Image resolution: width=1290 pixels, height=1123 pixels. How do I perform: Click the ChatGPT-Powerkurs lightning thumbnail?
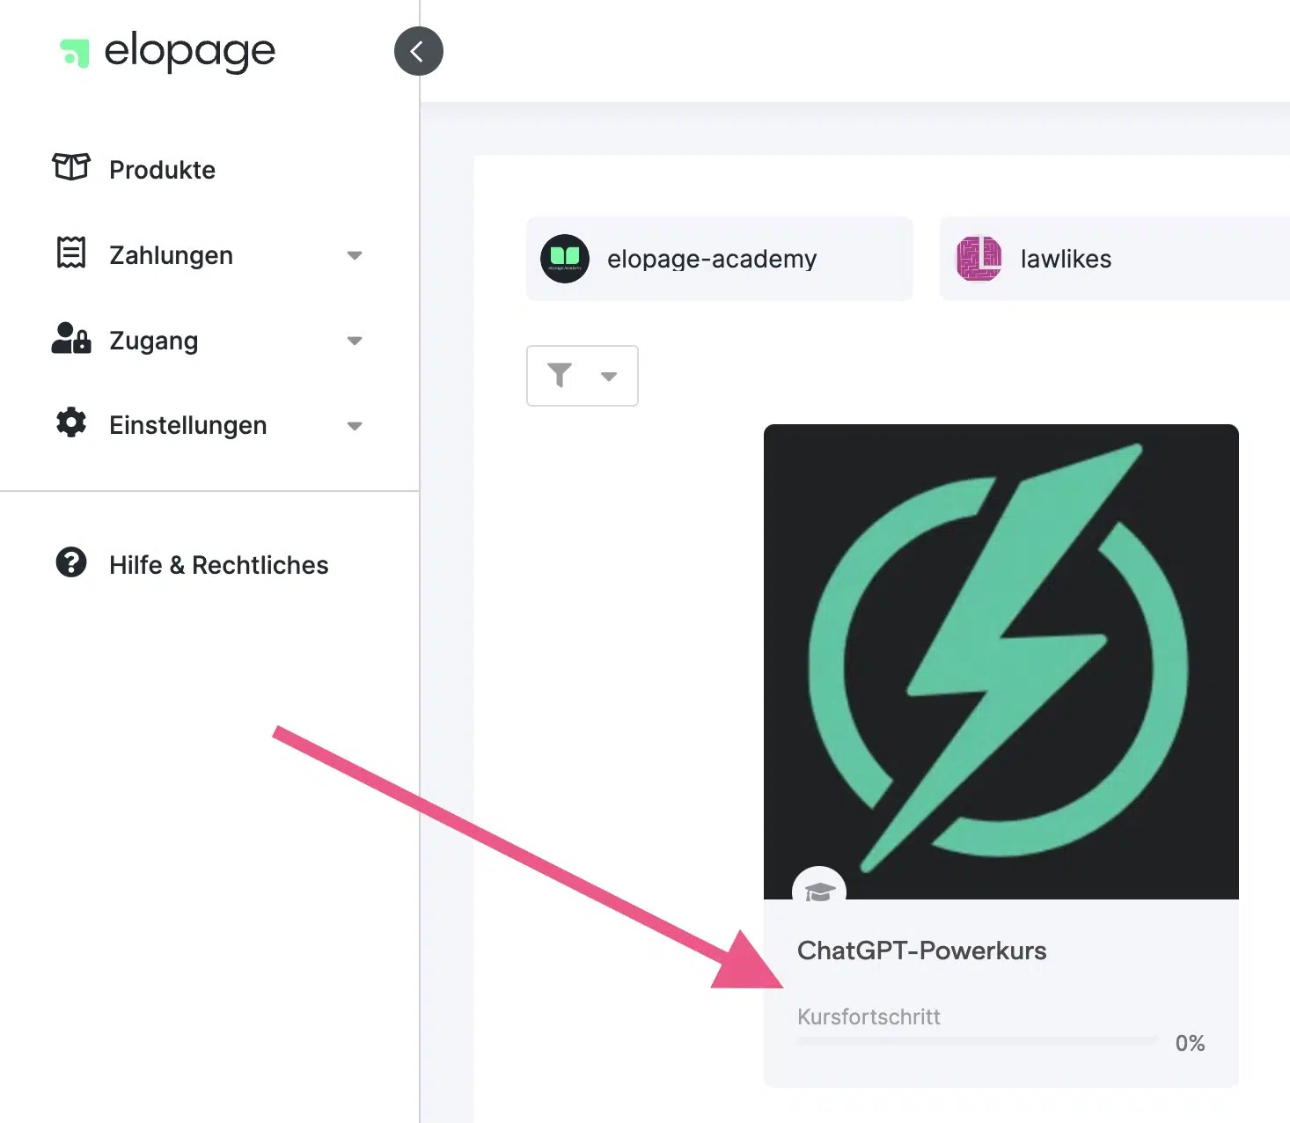(x=1001, y=662)
